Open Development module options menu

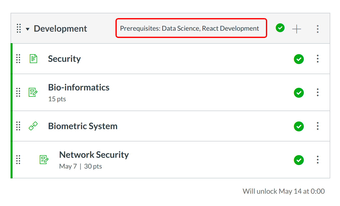click(x=318, y=29)
